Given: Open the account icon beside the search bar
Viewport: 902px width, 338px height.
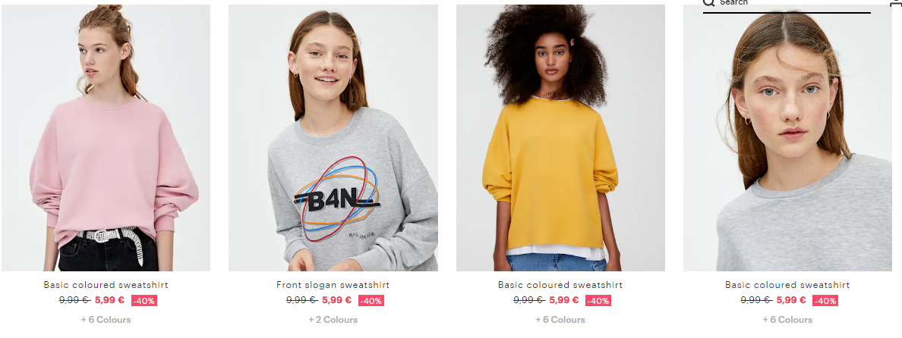Looking at the screenshot, I should (898, 4).
